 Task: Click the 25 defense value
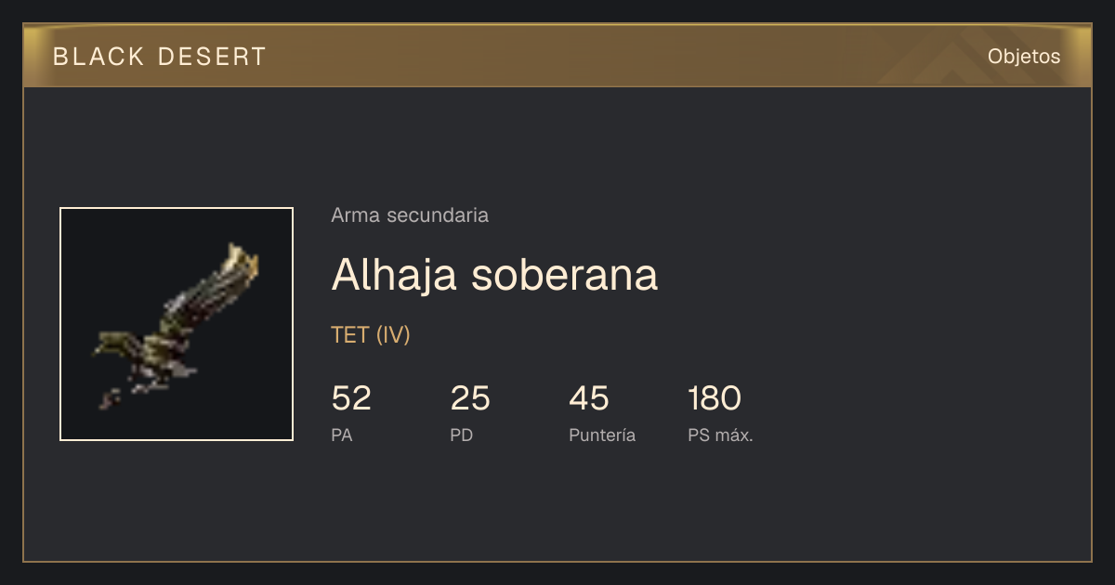(470, 398)
